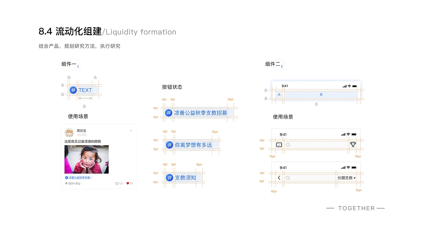Screen dimensions: 424x239
Task: Click the 你离梦想有多远 button
Action: [x=191, y=145]
